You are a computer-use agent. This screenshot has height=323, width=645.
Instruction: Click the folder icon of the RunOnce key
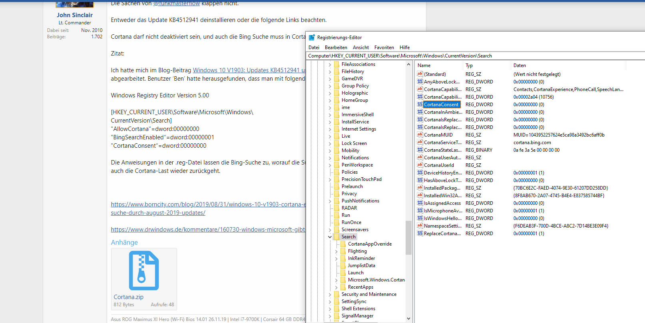point(336,222)
